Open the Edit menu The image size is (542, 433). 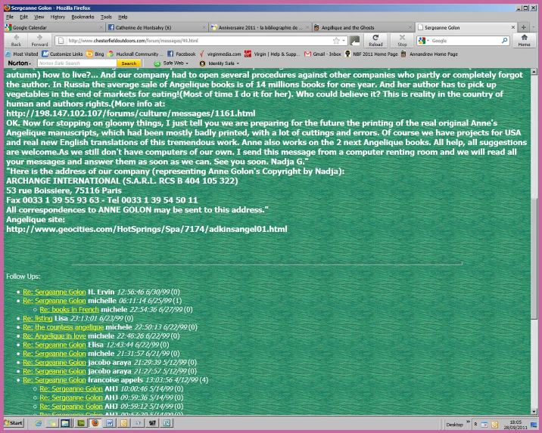point(24,17)
